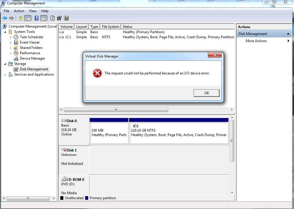
Task: Click the Status column header
Action: tap(178, 27)
